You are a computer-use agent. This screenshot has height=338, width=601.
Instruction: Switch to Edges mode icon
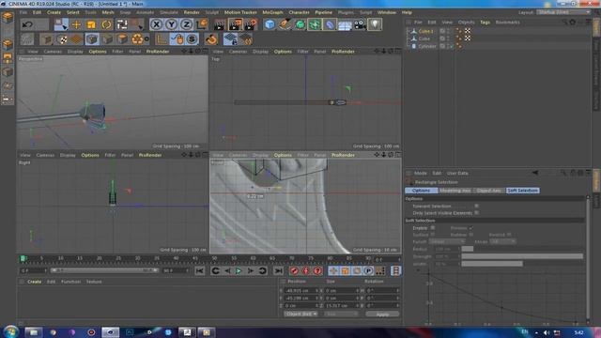pos(107,39)
